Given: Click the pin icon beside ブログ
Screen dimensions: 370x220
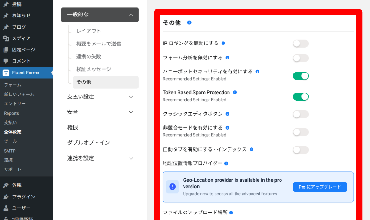Looking at the screenshot, I should pos(6,27).
